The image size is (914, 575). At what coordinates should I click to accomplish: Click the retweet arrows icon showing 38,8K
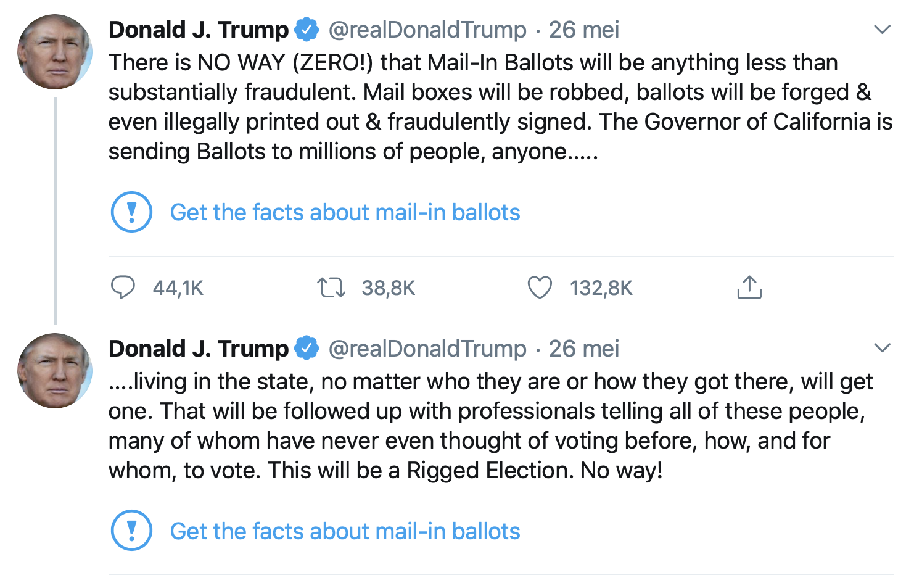pyautogui.click(x=331, y=287)
